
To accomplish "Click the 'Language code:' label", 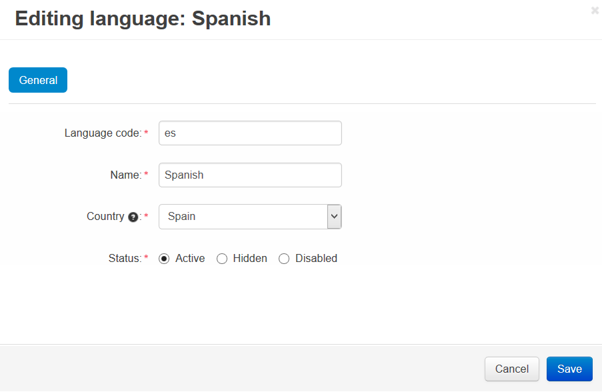I will coord(103,133).
